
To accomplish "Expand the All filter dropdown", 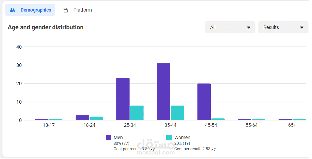I will pos(230,27).
